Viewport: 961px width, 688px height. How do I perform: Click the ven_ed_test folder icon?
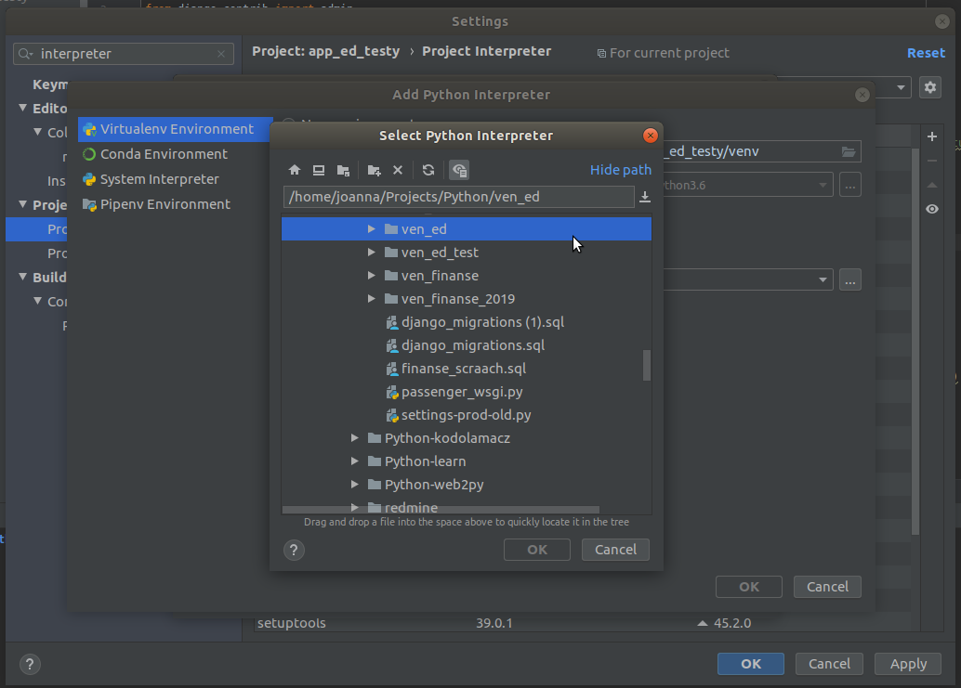pos(391,253)
